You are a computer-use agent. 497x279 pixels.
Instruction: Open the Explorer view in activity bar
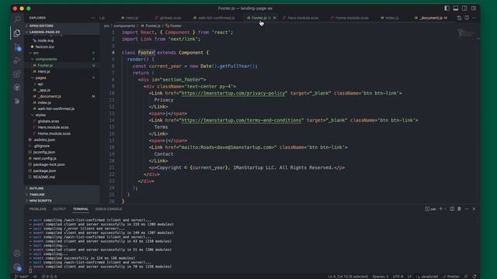(x=17, y=33)
